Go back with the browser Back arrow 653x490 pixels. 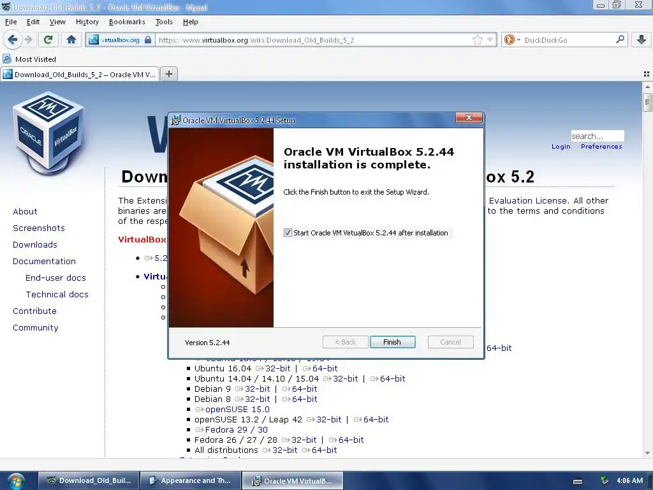pos(13,40)
